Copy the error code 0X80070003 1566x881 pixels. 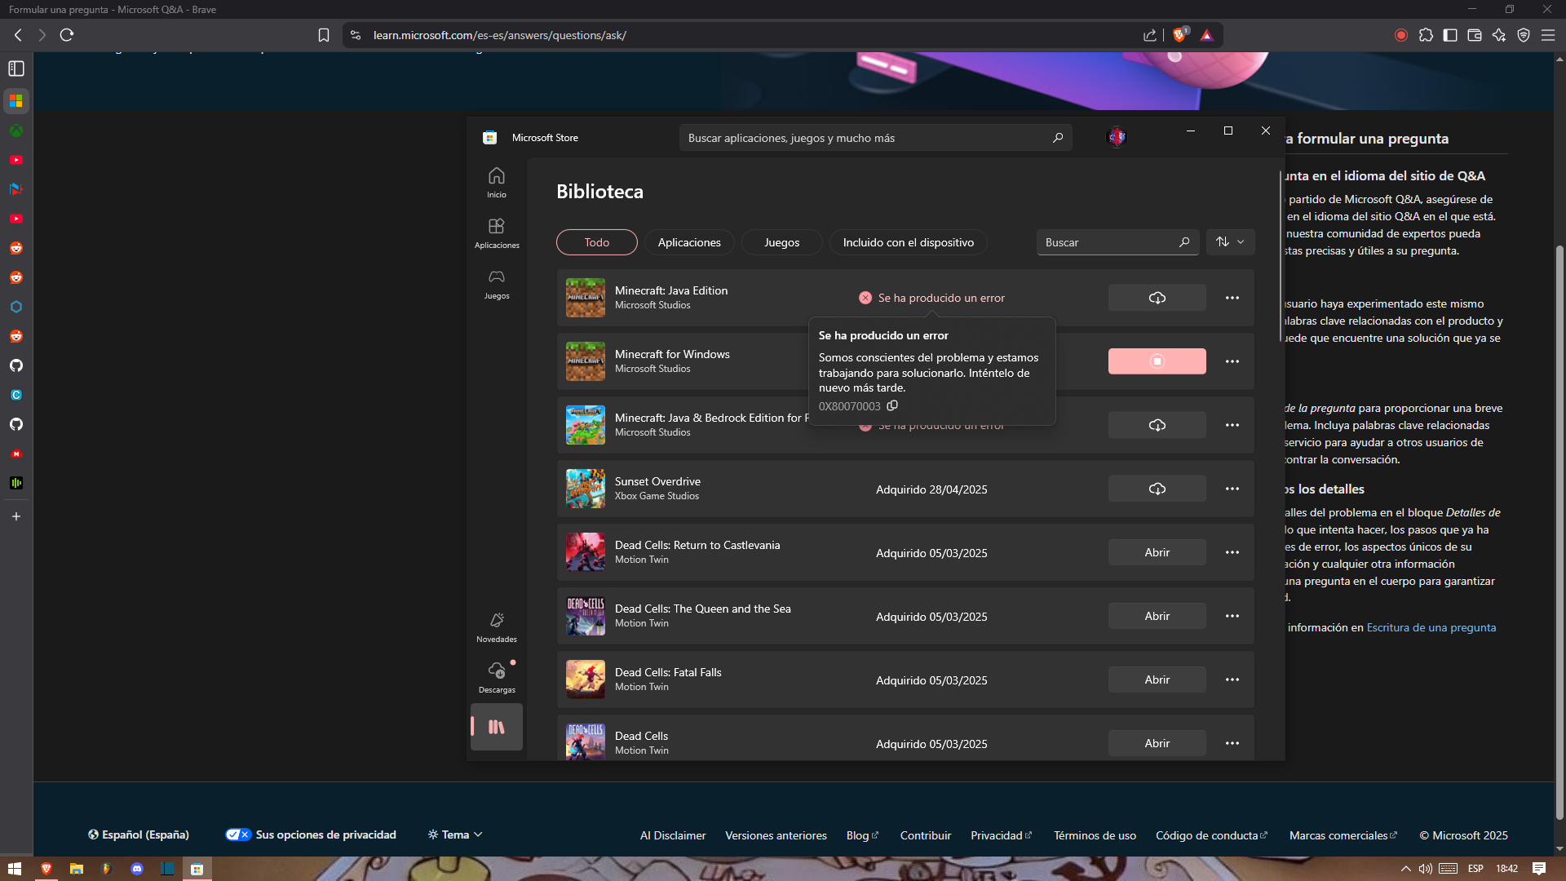pyautogui.click(x=892, y=406)
